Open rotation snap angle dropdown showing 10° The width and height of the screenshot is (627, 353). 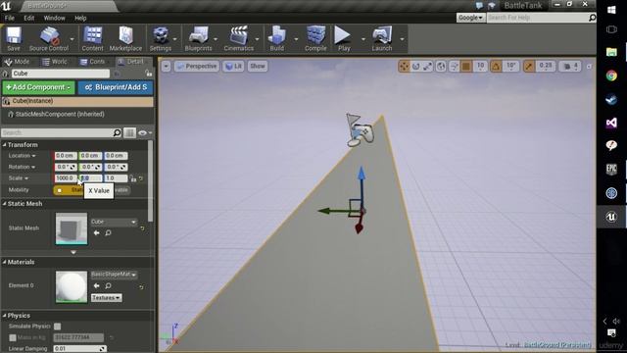(510, 66)
